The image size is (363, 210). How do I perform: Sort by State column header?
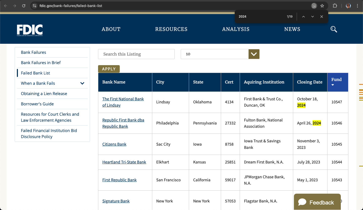(198, 82)
